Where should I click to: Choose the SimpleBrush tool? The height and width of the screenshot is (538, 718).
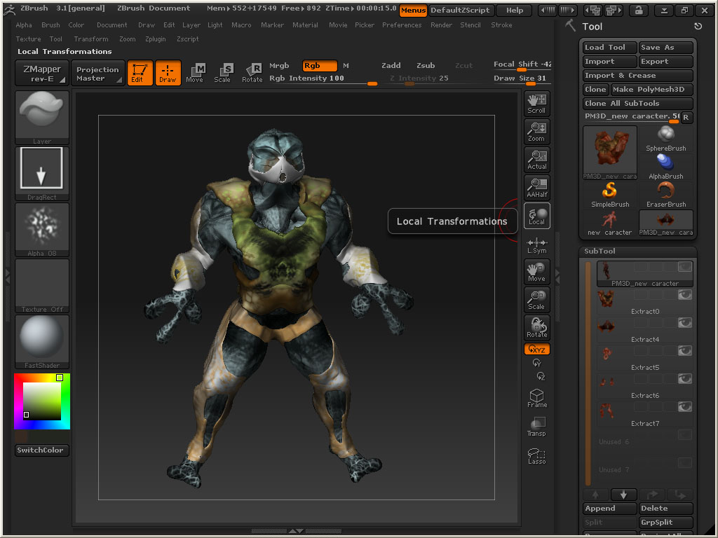click(609, 195)
